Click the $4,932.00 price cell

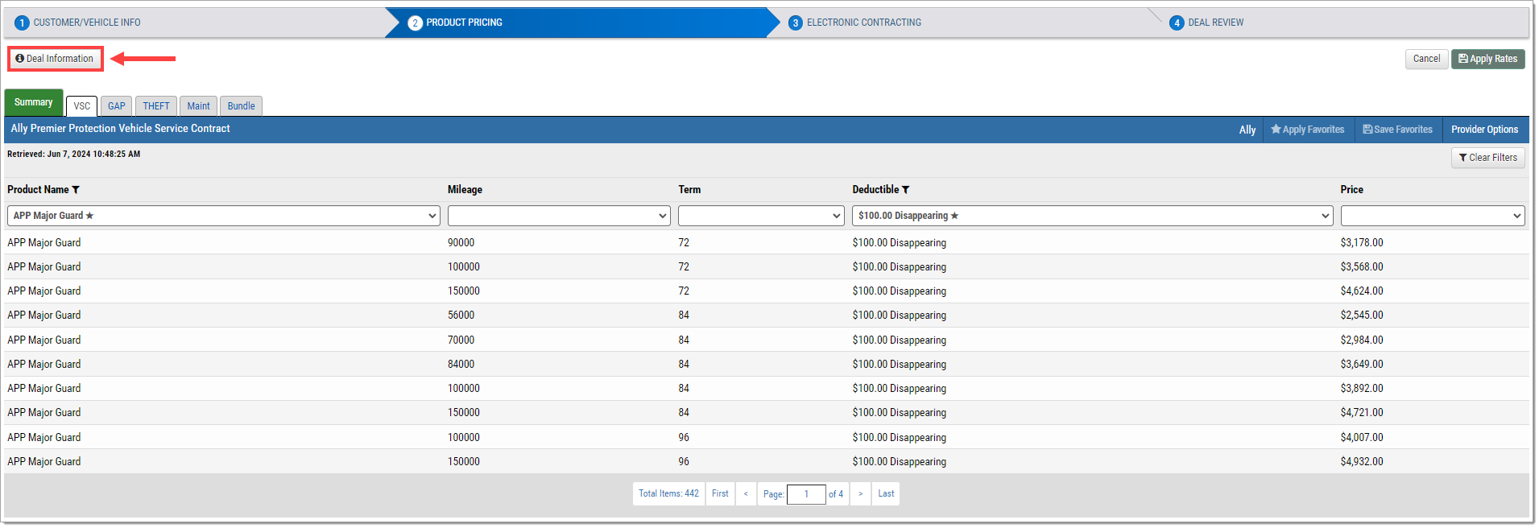[x=1361, y=462]
